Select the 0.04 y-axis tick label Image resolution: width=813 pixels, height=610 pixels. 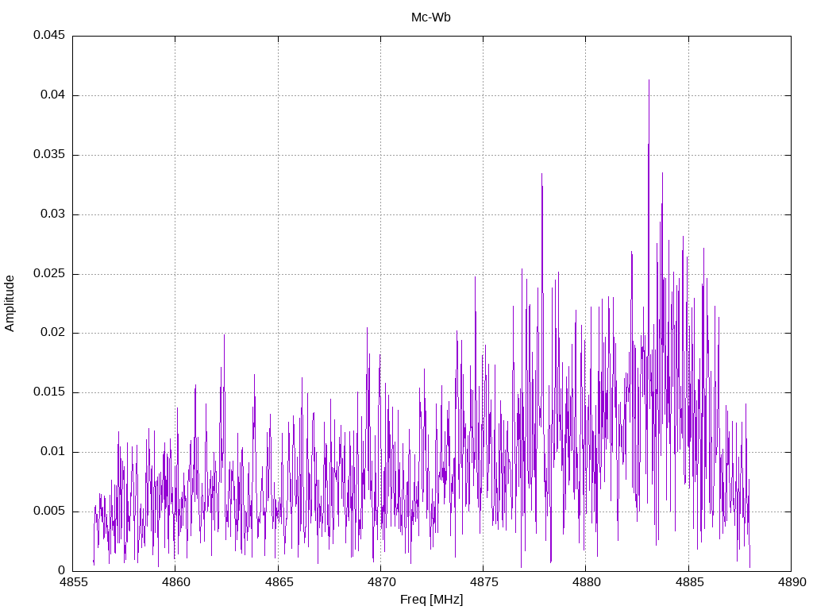[x=52, y=95]
